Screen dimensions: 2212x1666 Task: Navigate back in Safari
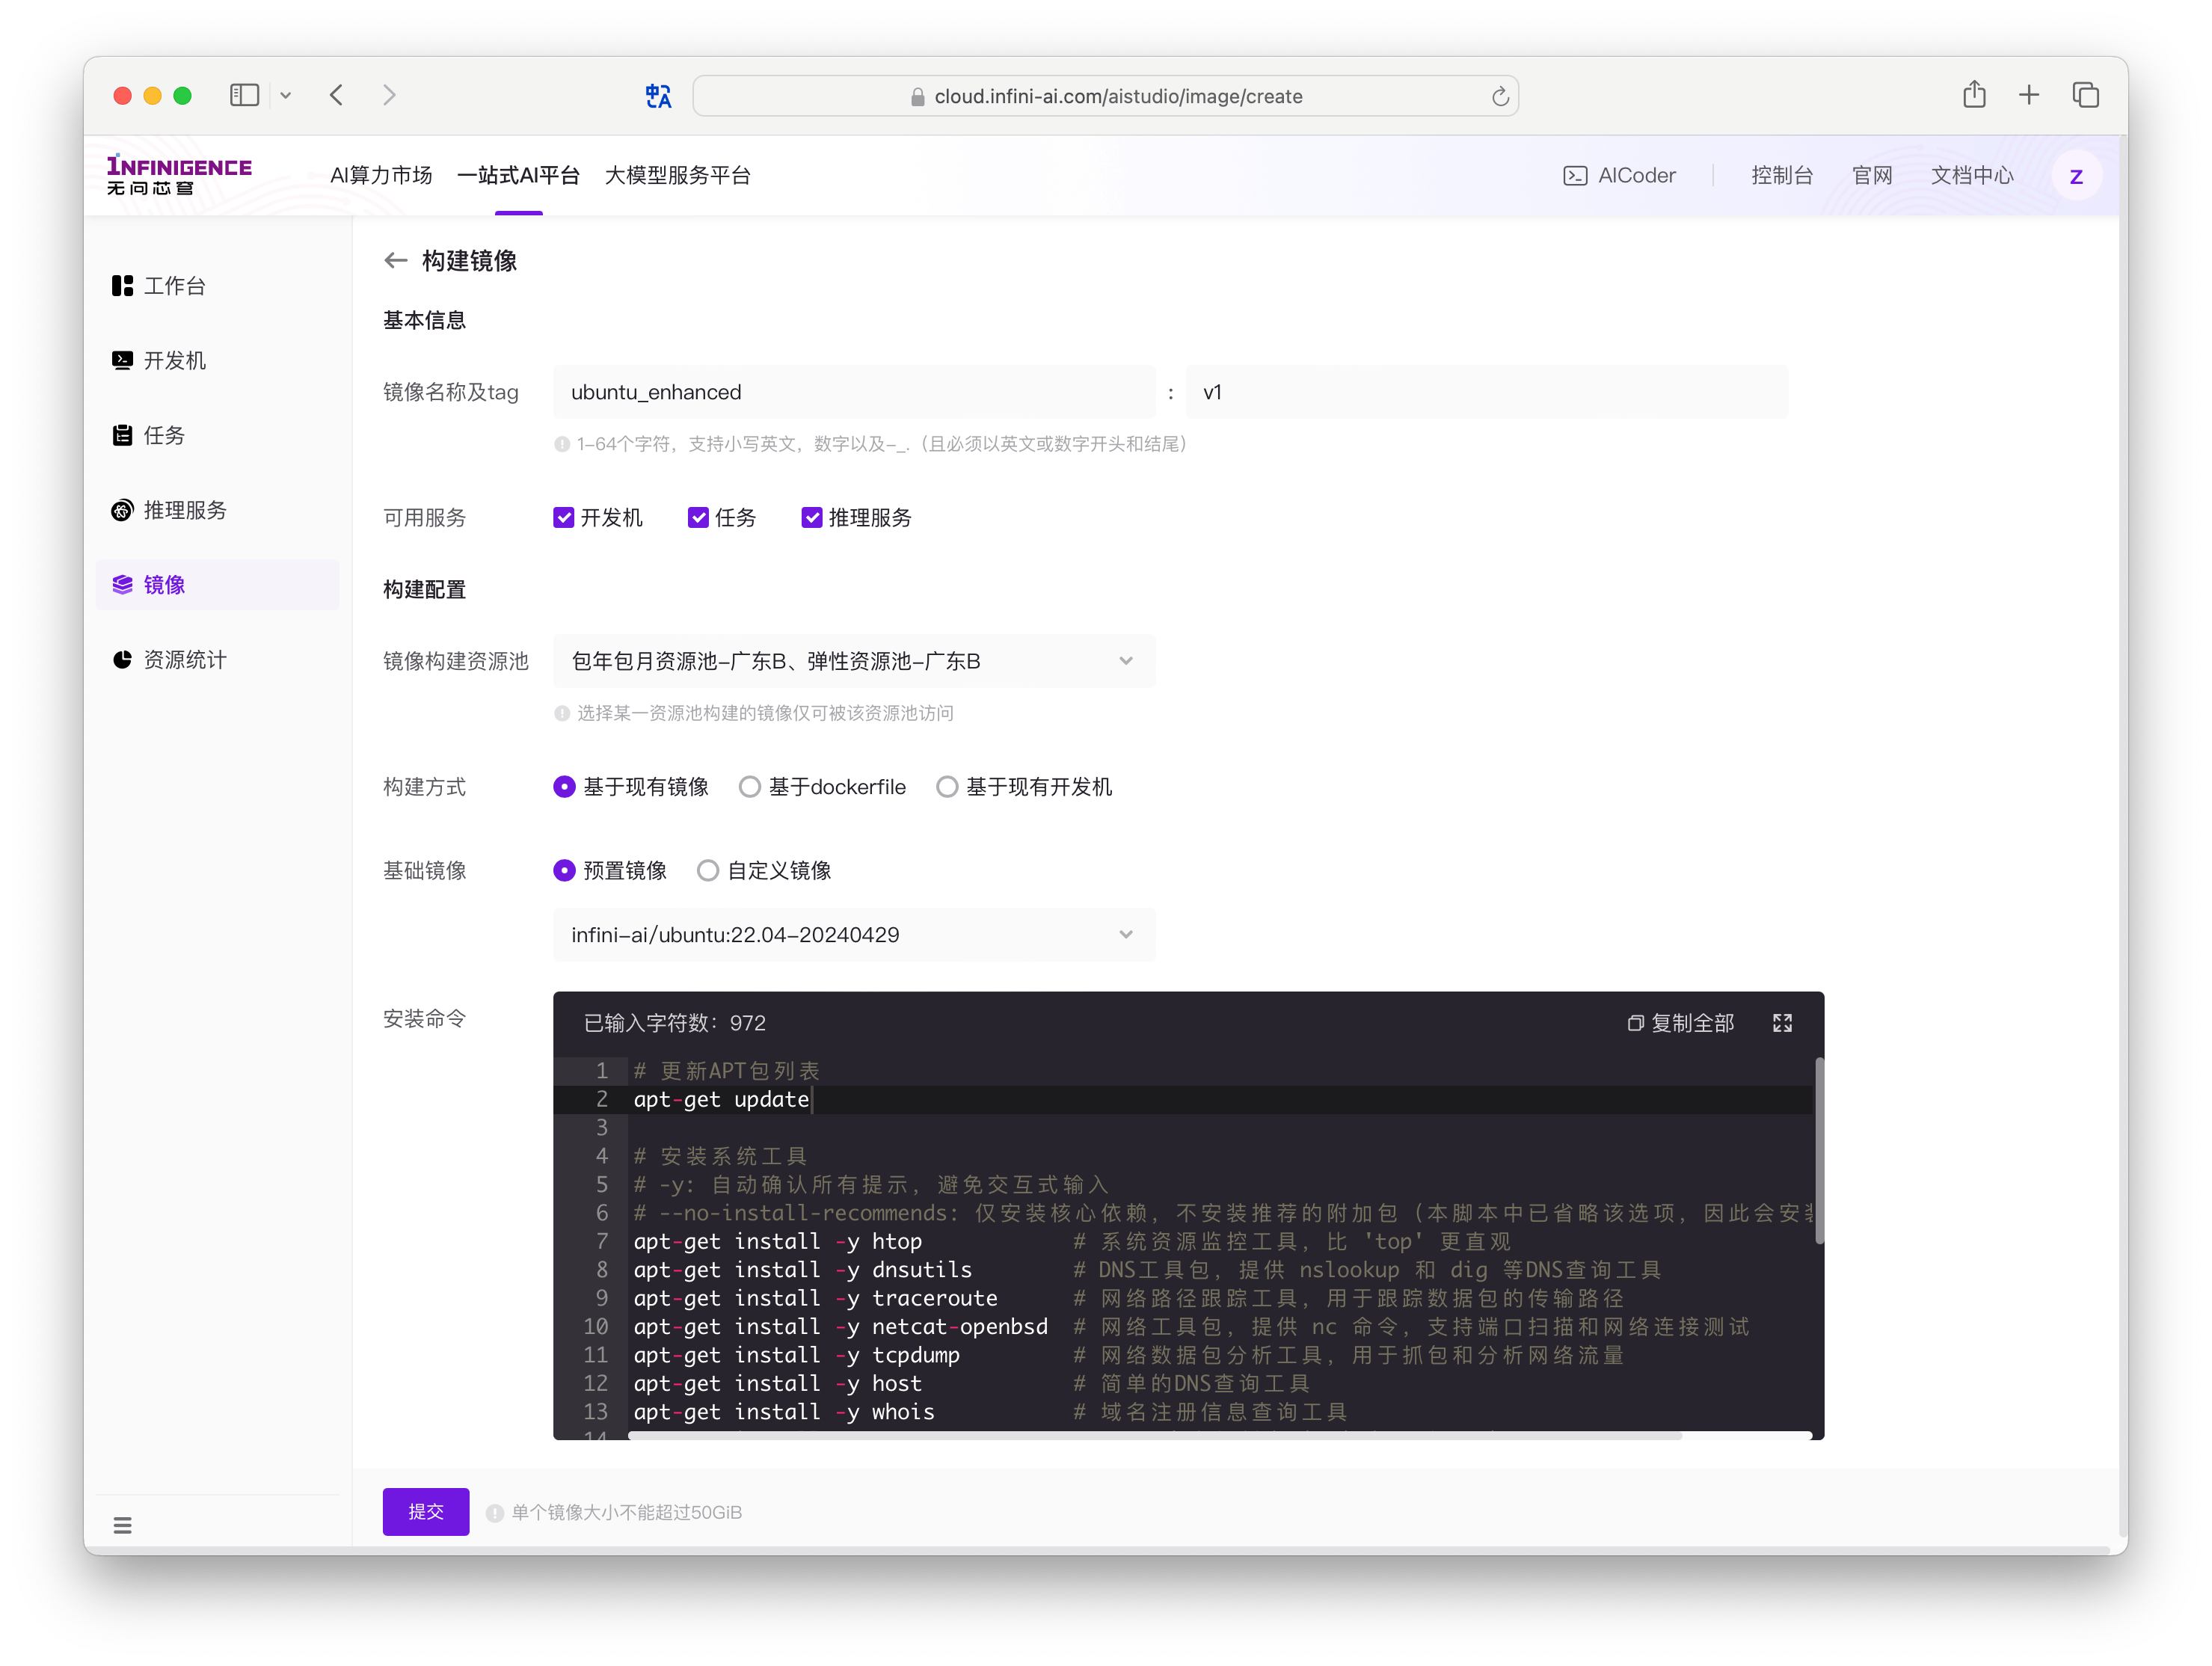click(336, 95)
